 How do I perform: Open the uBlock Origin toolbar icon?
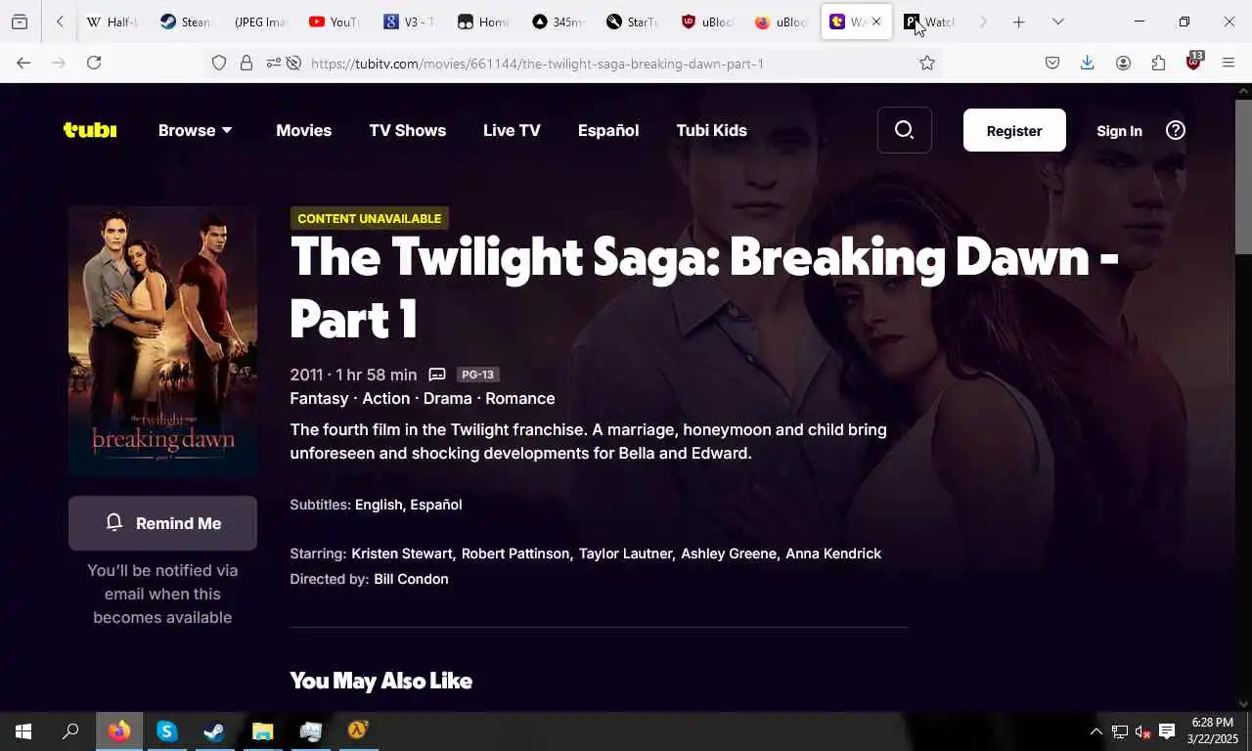click(x=1193, y=63)
